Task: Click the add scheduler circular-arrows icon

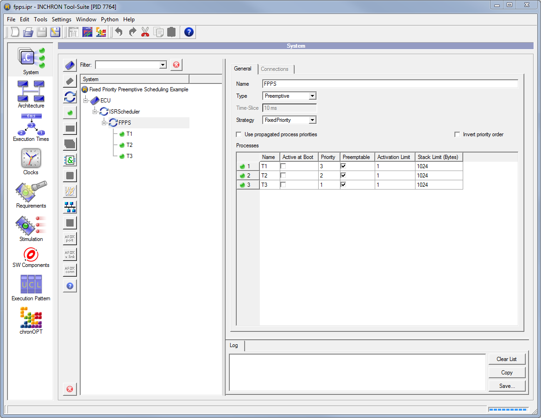Action: (70, 97)
